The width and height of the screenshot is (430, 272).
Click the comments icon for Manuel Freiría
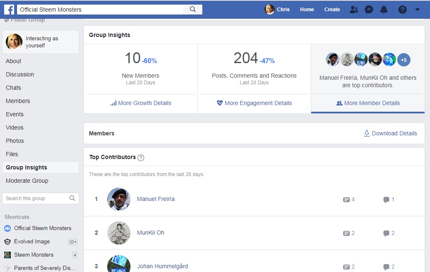click(386, 200)
